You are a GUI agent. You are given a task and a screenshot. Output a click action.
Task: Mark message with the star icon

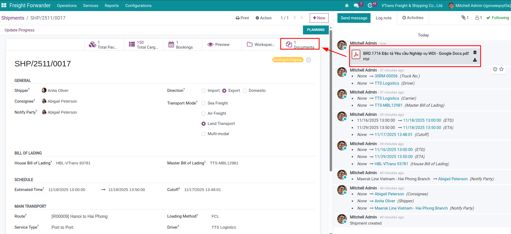(x=501, y=69)
